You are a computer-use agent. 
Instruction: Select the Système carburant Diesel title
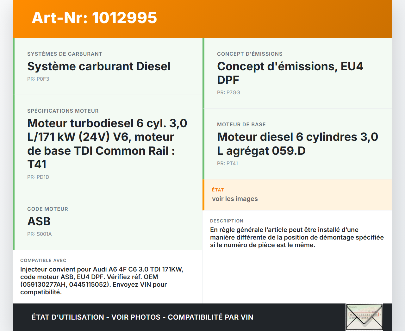tap(99, 66)
